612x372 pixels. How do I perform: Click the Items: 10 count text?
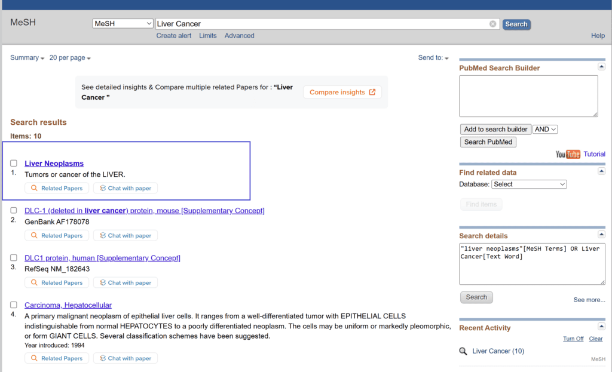pyautogui.click(x=26, y=136)
